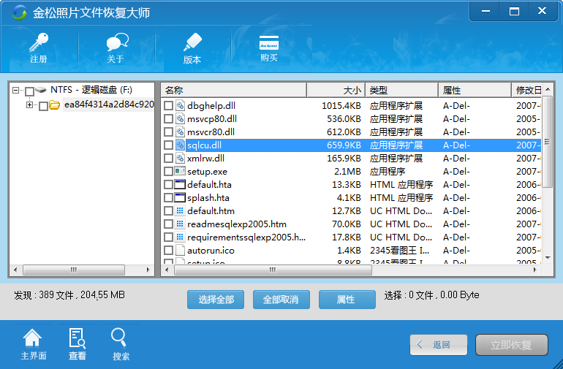563x369 pixels.
Task: Expand the ea84f4314a2d84c920 folder node
Action: pos(29,104)
